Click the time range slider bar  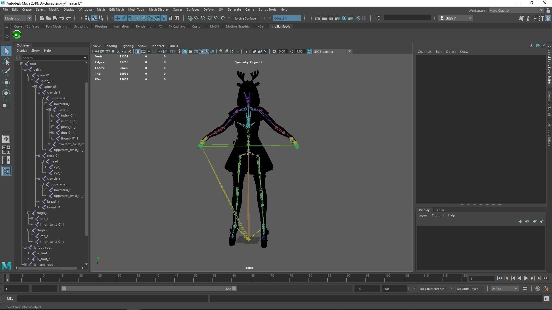click(149, 289)
